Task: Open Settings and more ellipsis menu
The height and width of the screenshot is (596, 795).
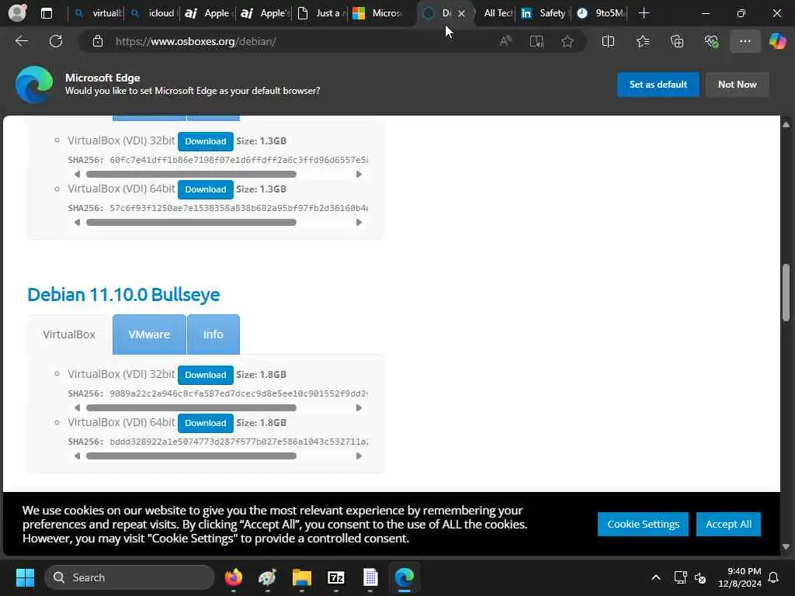Action: coord(745,41)
